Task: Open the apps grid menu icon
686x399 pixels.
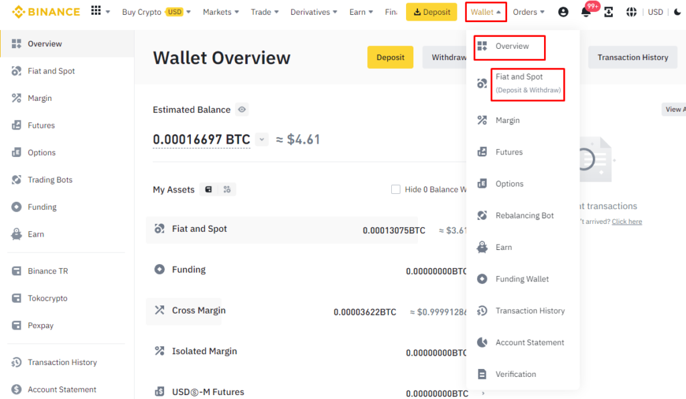Action: (x=96, y=11)
